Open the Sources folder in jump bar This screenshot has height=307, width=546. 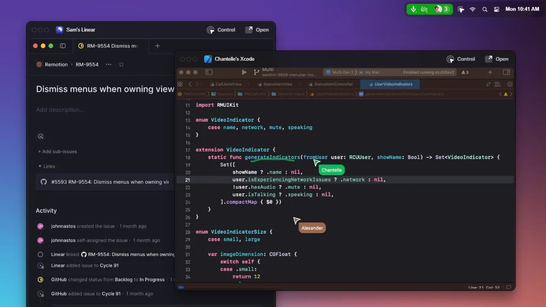click(222, 94)
